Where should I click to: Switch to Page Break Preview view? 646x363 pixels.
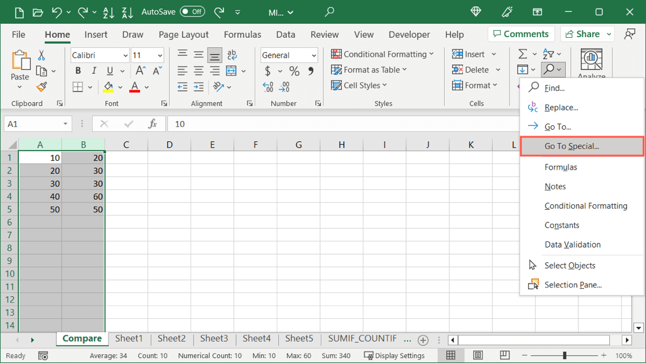(504, 355)
